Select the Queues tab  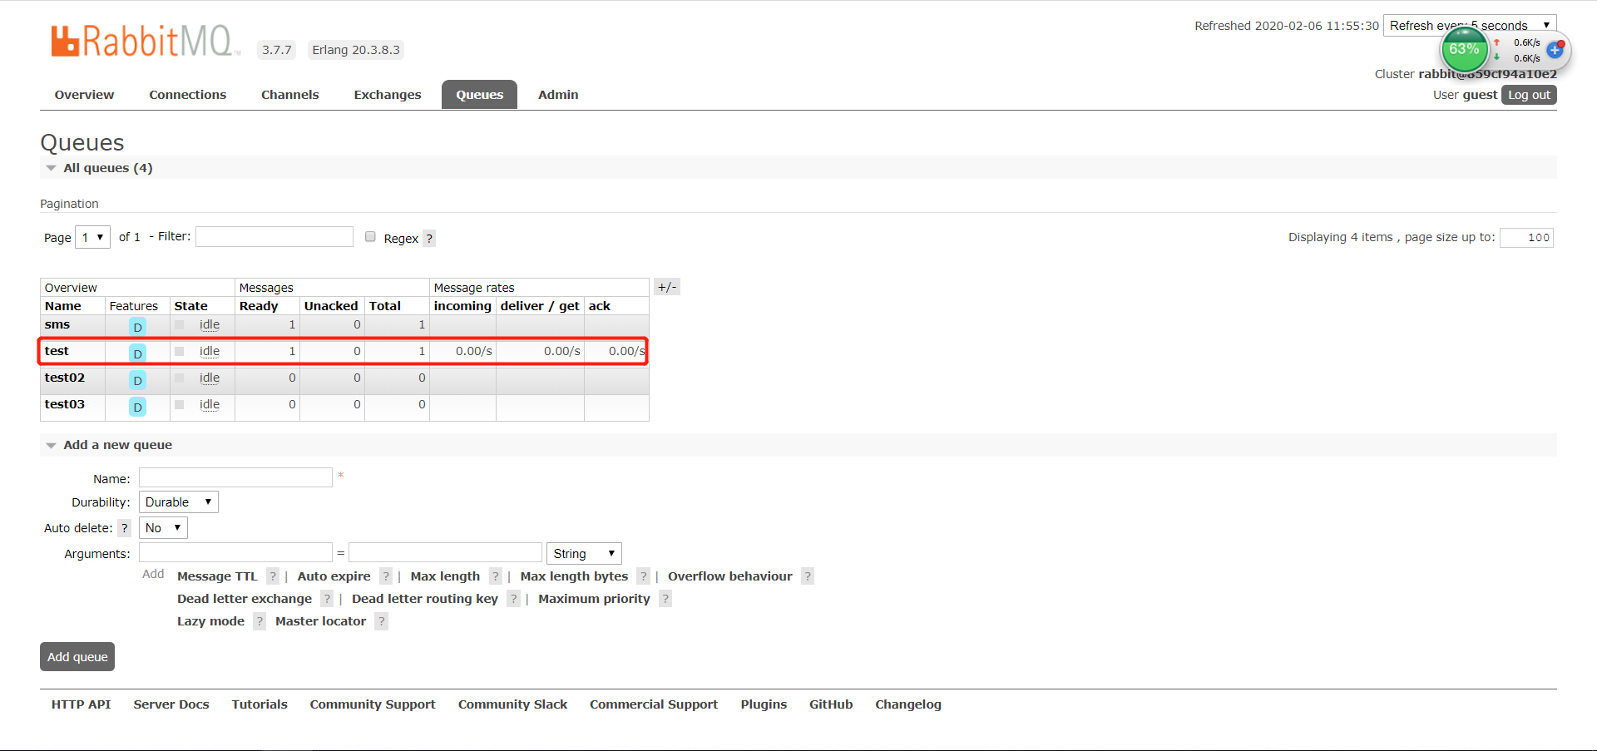click(x=479, y=95)
